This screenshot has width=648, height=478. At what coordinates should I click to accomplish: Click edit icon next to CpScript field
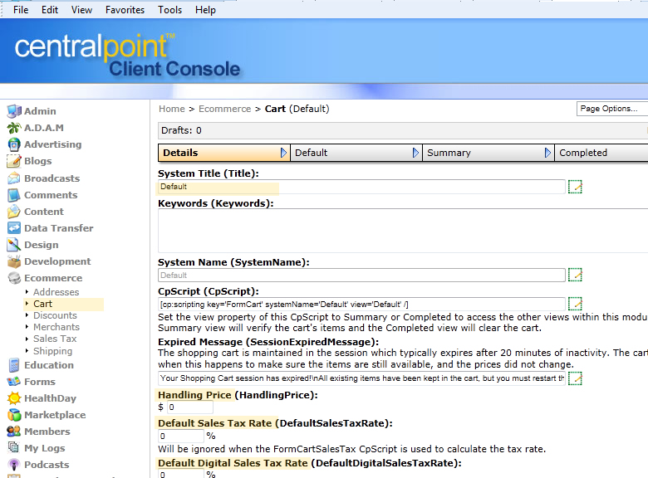coord(575,305)
